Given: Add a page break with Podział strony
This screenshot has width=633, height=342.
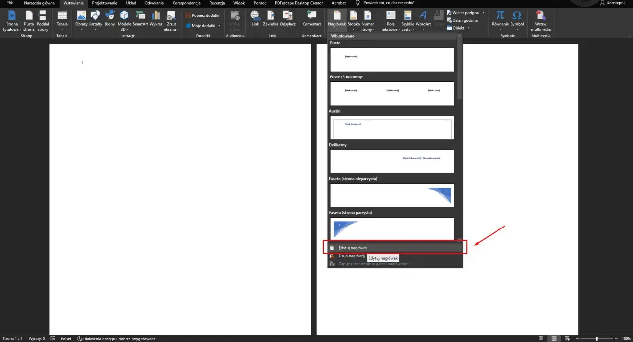Looking at the screenshot, I should click(43, 21).
